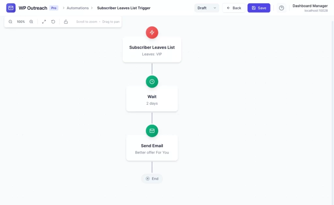Image resolution: width=334 pixels, height=205 pixels.
Task: Open the Draft status dropdown
Action: click(206, 8)
